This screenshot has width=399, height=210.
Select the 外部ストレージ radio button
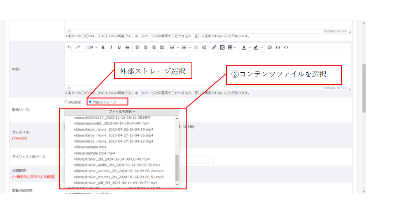pos(90,102)
